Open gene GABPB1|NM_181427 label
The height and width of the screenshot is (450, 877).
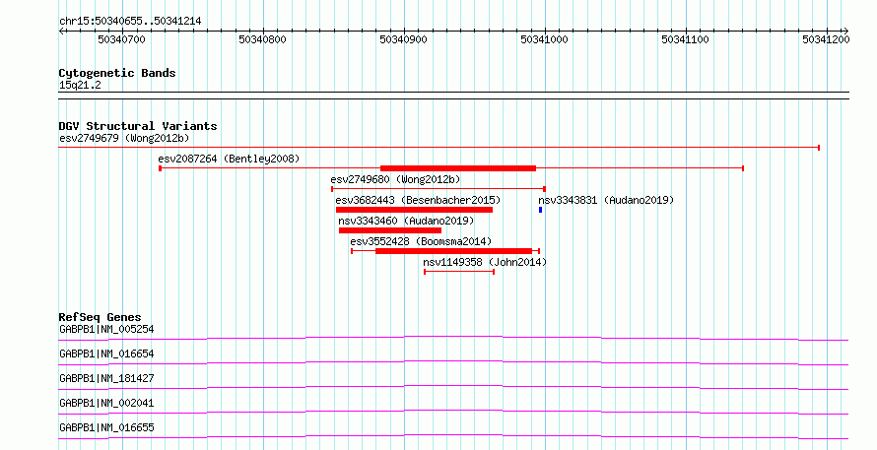tap(106, 378)
